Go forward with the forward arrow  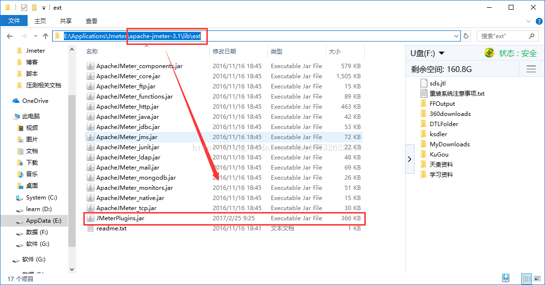24,36
